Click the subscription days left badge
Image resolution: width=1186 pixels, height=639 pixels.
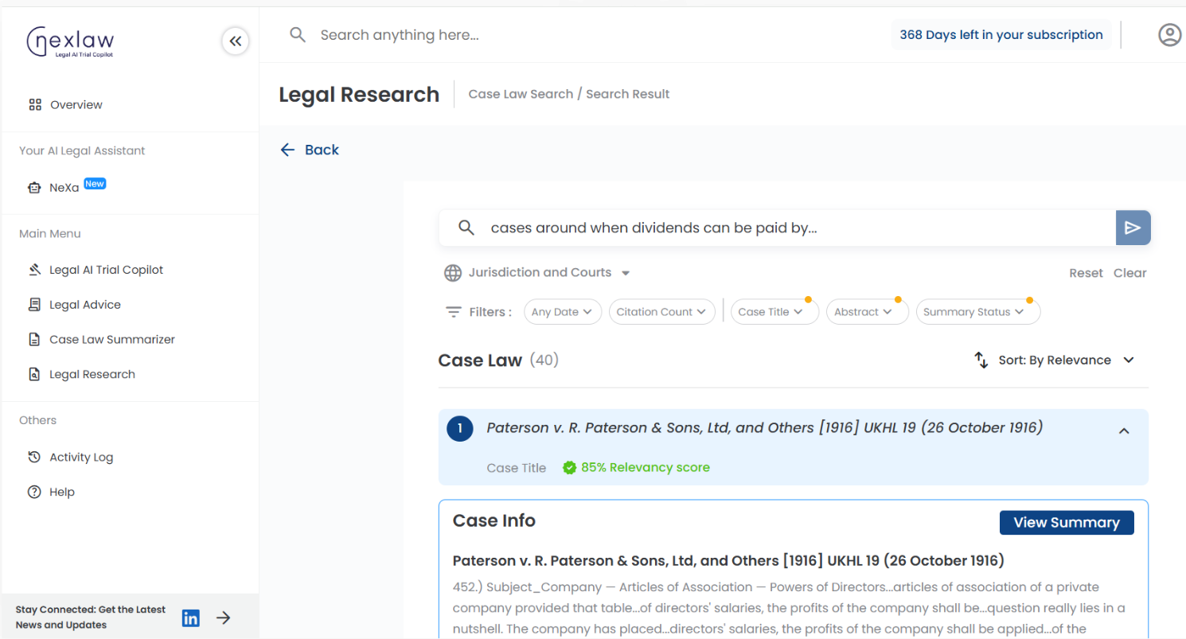point(1001,35)
